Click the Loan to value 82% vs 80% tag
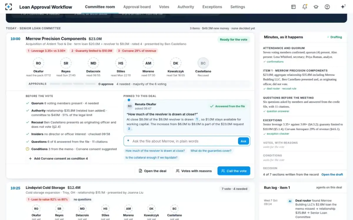This screenshot has height=220, width=353. (x=48, y=199)
